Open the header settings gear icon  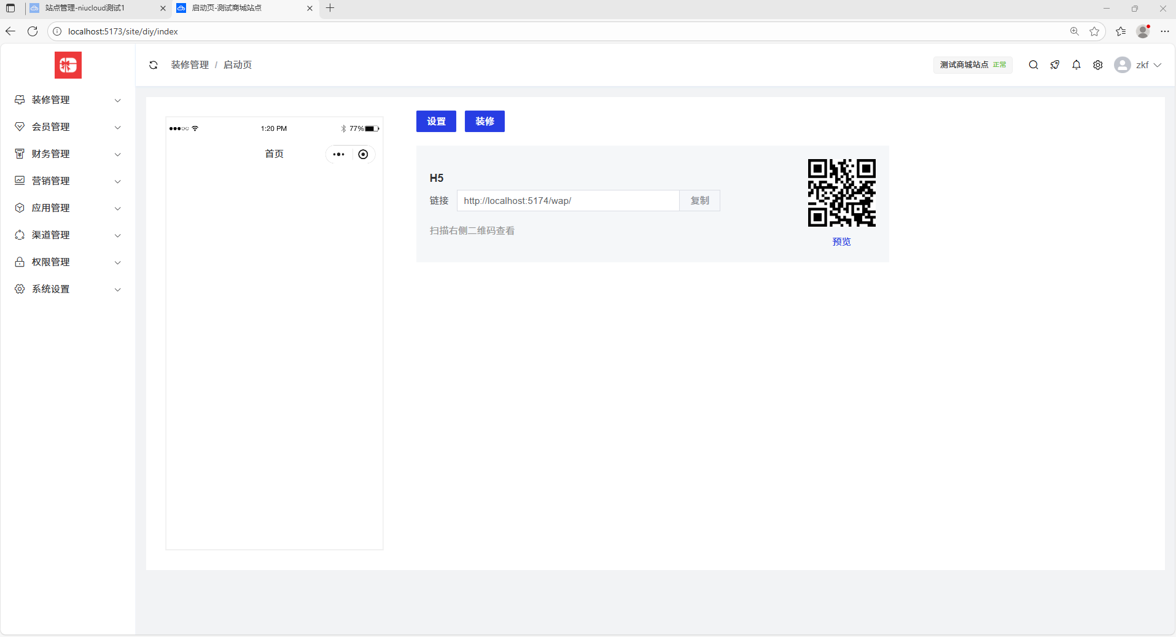pyautogui.click(x=1098, y=65)
